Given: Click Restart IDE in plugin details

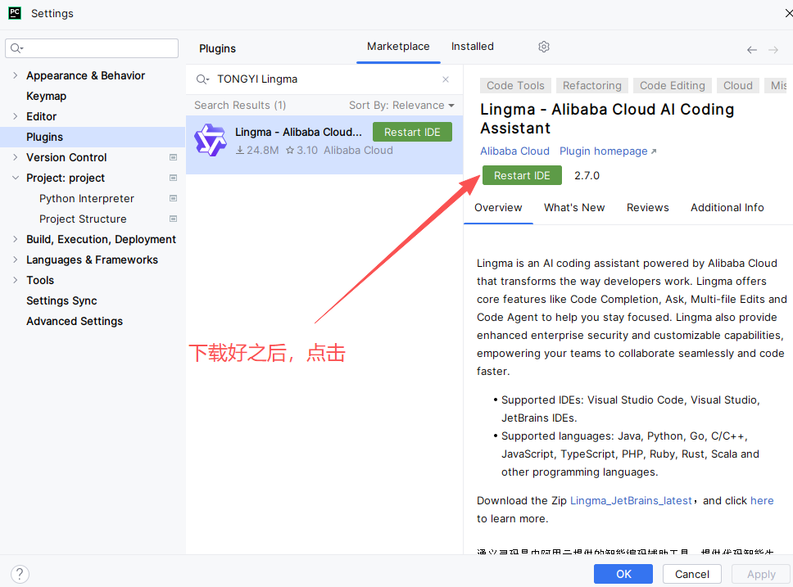Looking at the screenshot, I should tap(522, 175).
